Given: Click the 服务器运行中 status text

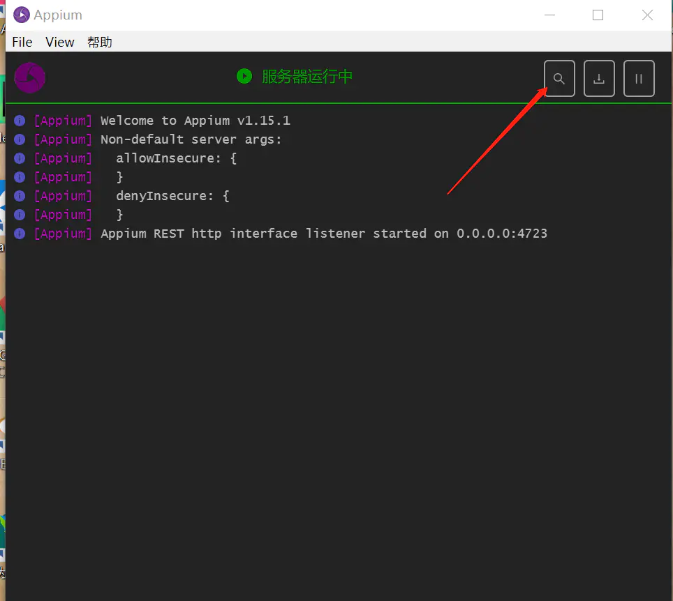Looking at the screenshot, I should pos(307,76).
